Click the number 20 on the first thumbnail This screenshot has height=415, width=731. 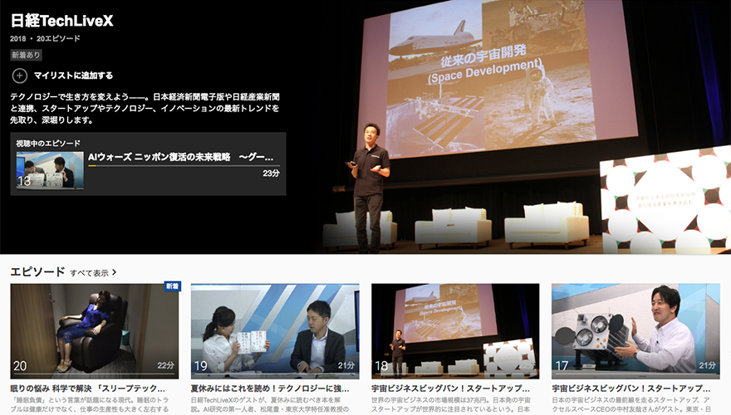(x=20, y=366)
